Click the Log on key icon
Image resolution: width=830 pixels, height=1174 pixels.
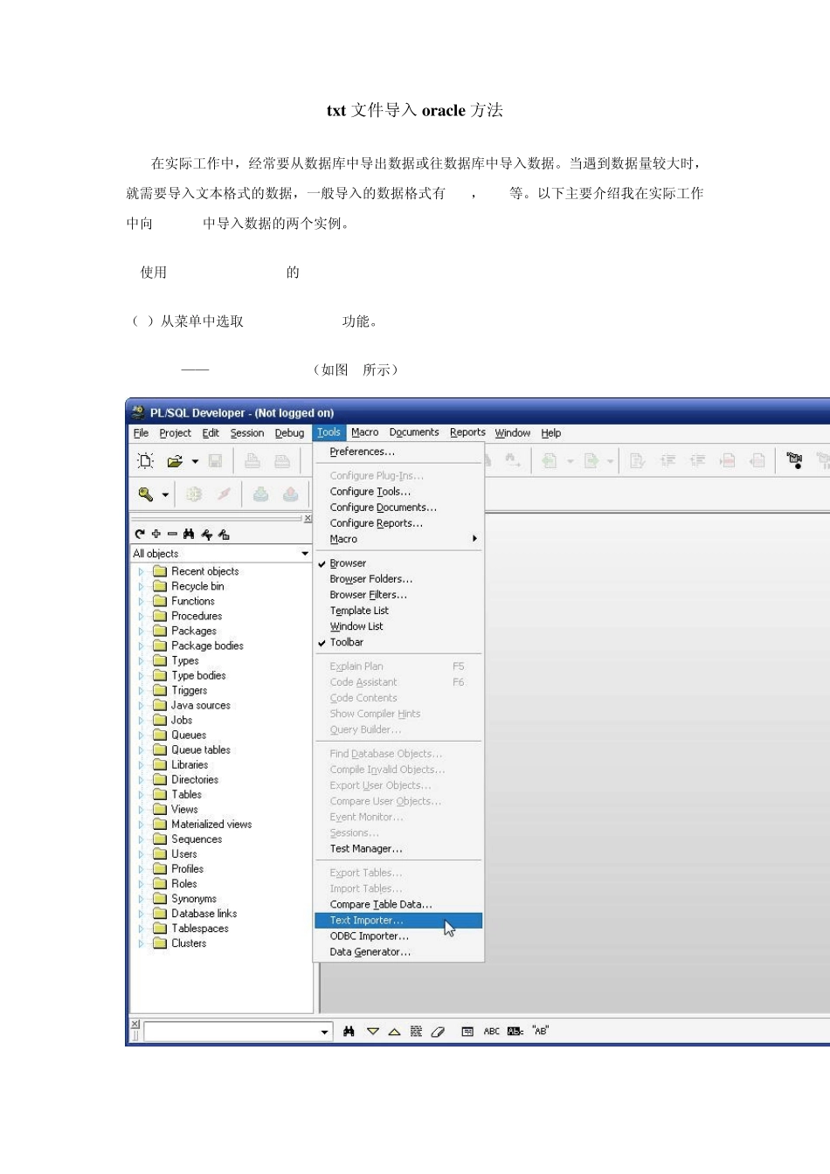point(146,494)
